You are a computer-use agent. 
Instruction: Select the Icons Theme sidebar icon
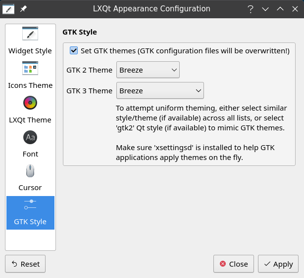coord(30,68)
